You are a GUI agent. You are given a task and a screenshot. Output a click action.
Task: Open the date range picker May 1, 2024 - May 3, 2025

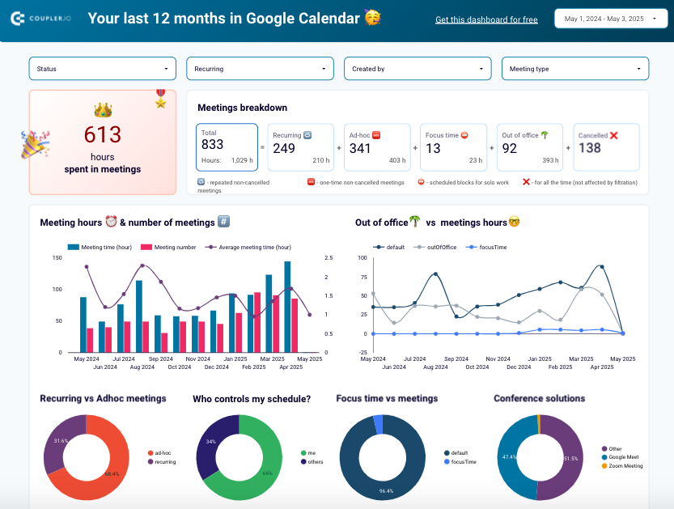point(611,19)
